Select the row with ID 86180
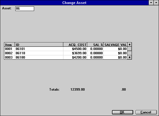Screen dimensions: 159x116 pyautogui.click(x=66, y=57)
